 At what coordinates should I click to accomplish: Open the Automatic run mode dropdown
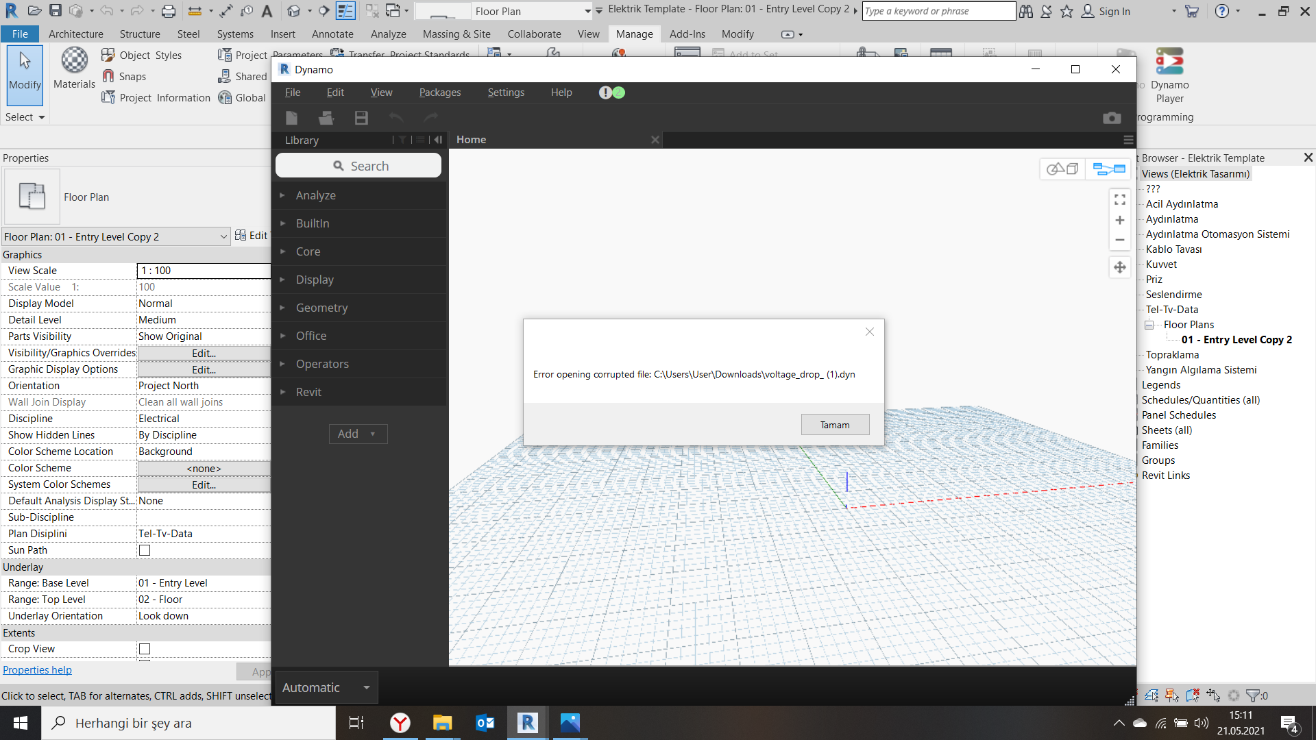366,687
